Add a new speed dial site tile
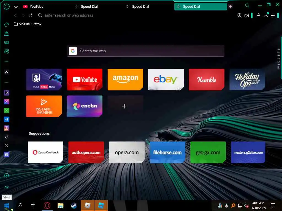Viewport: 282px width, 211px height. coord(125,106)
